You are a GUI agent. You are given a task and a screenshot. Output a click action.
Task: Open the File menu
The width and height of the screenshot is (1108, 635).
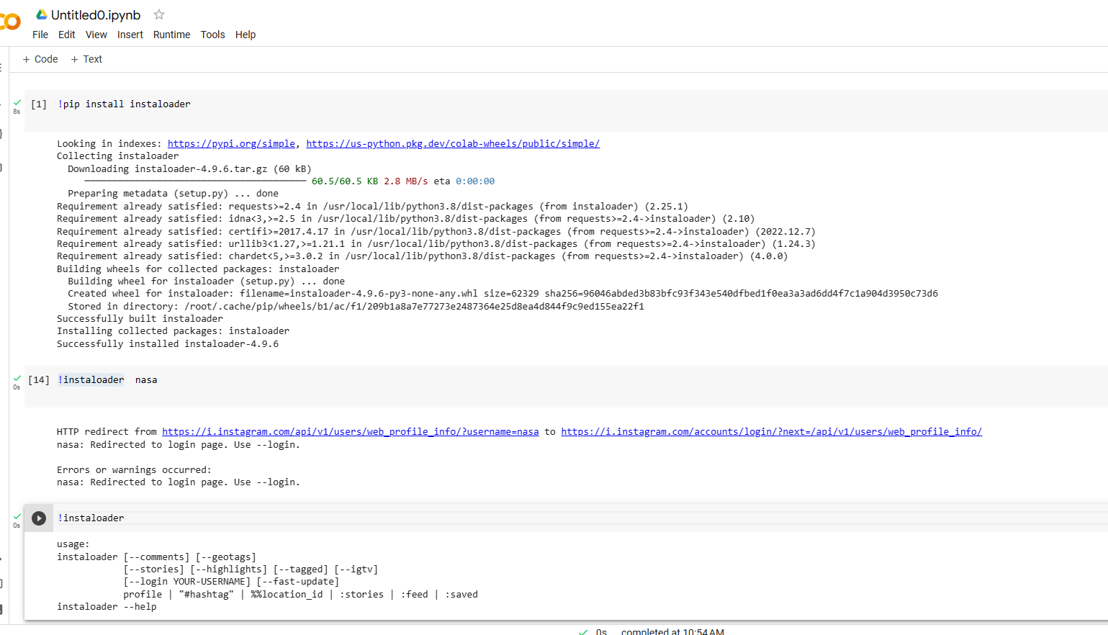pyautogui.click(x=40, y=34)
